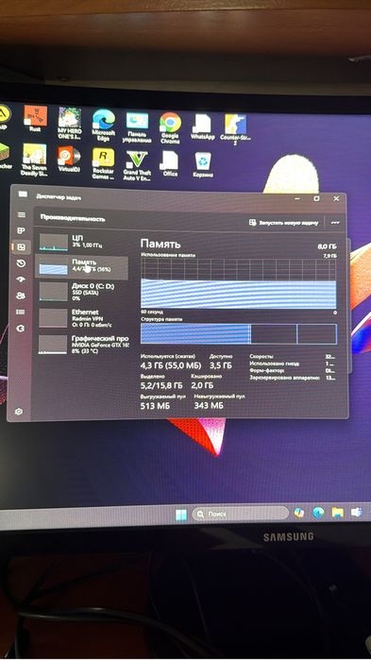Open the Windows Start menu
Image resolution: width=371 pixels, height=660 pixels.
click(x=181, y=515)
